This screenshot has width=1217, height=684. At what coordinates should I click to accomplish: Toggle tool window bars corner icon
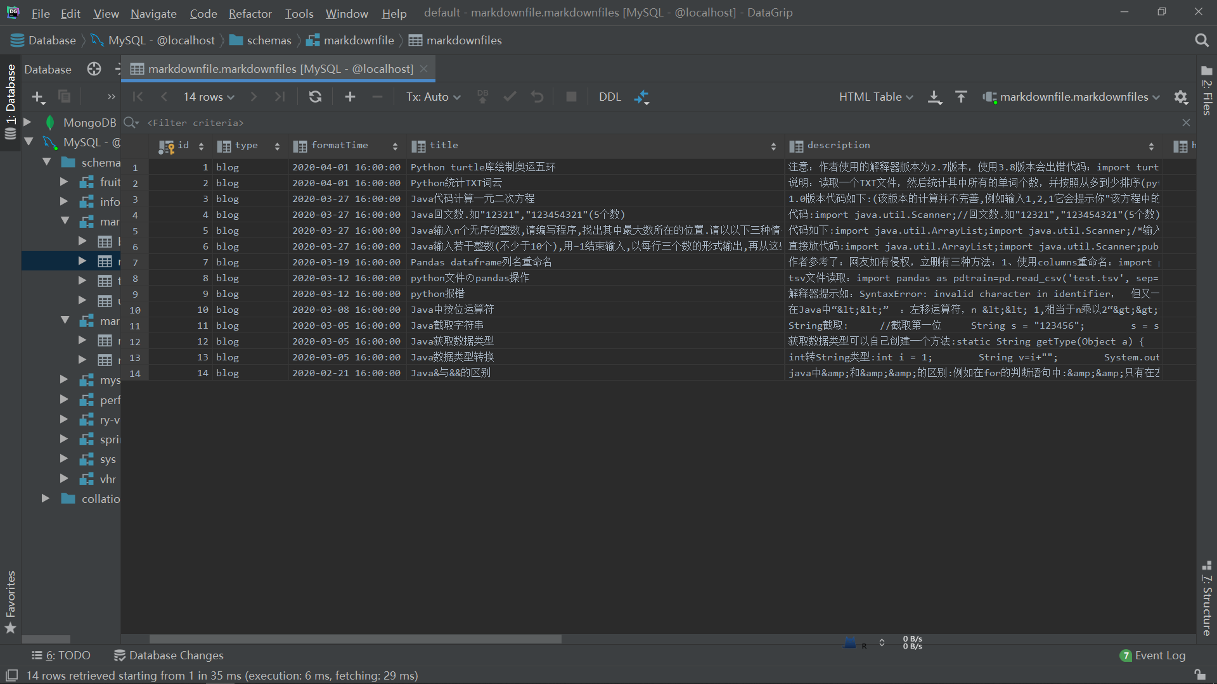tap(11, 676)
